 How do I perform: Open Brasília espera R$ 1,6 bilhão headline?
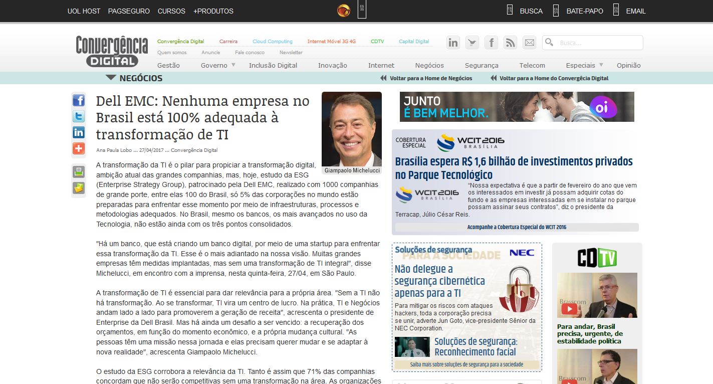(514, 168)
